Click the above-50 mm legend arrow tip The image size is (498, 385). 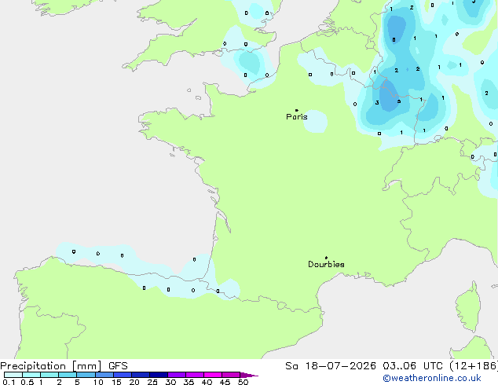pos(249,375)
